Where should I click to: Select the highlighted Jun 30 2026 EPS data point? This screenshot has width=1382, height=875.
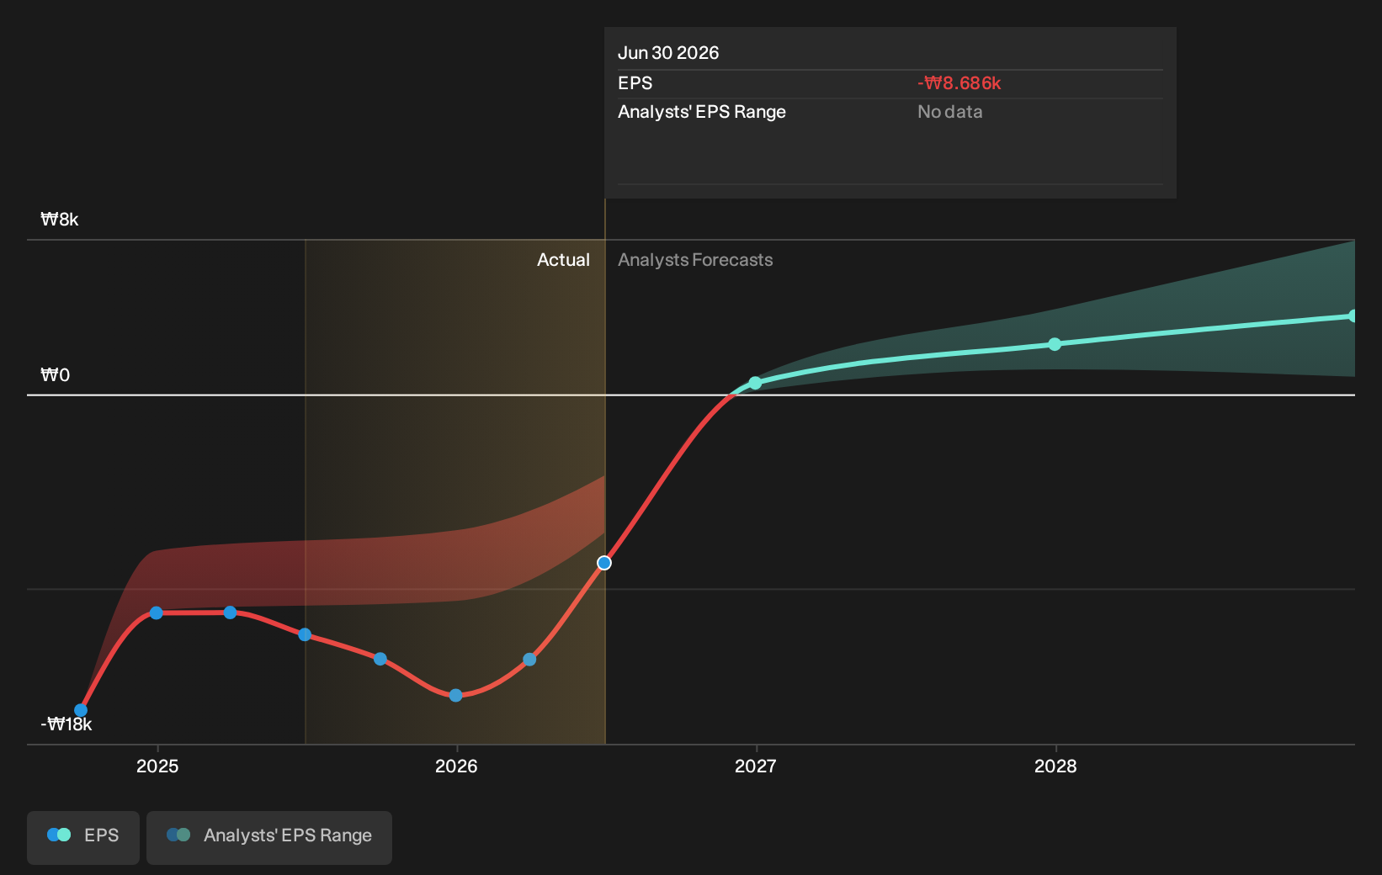click(604, 563)
